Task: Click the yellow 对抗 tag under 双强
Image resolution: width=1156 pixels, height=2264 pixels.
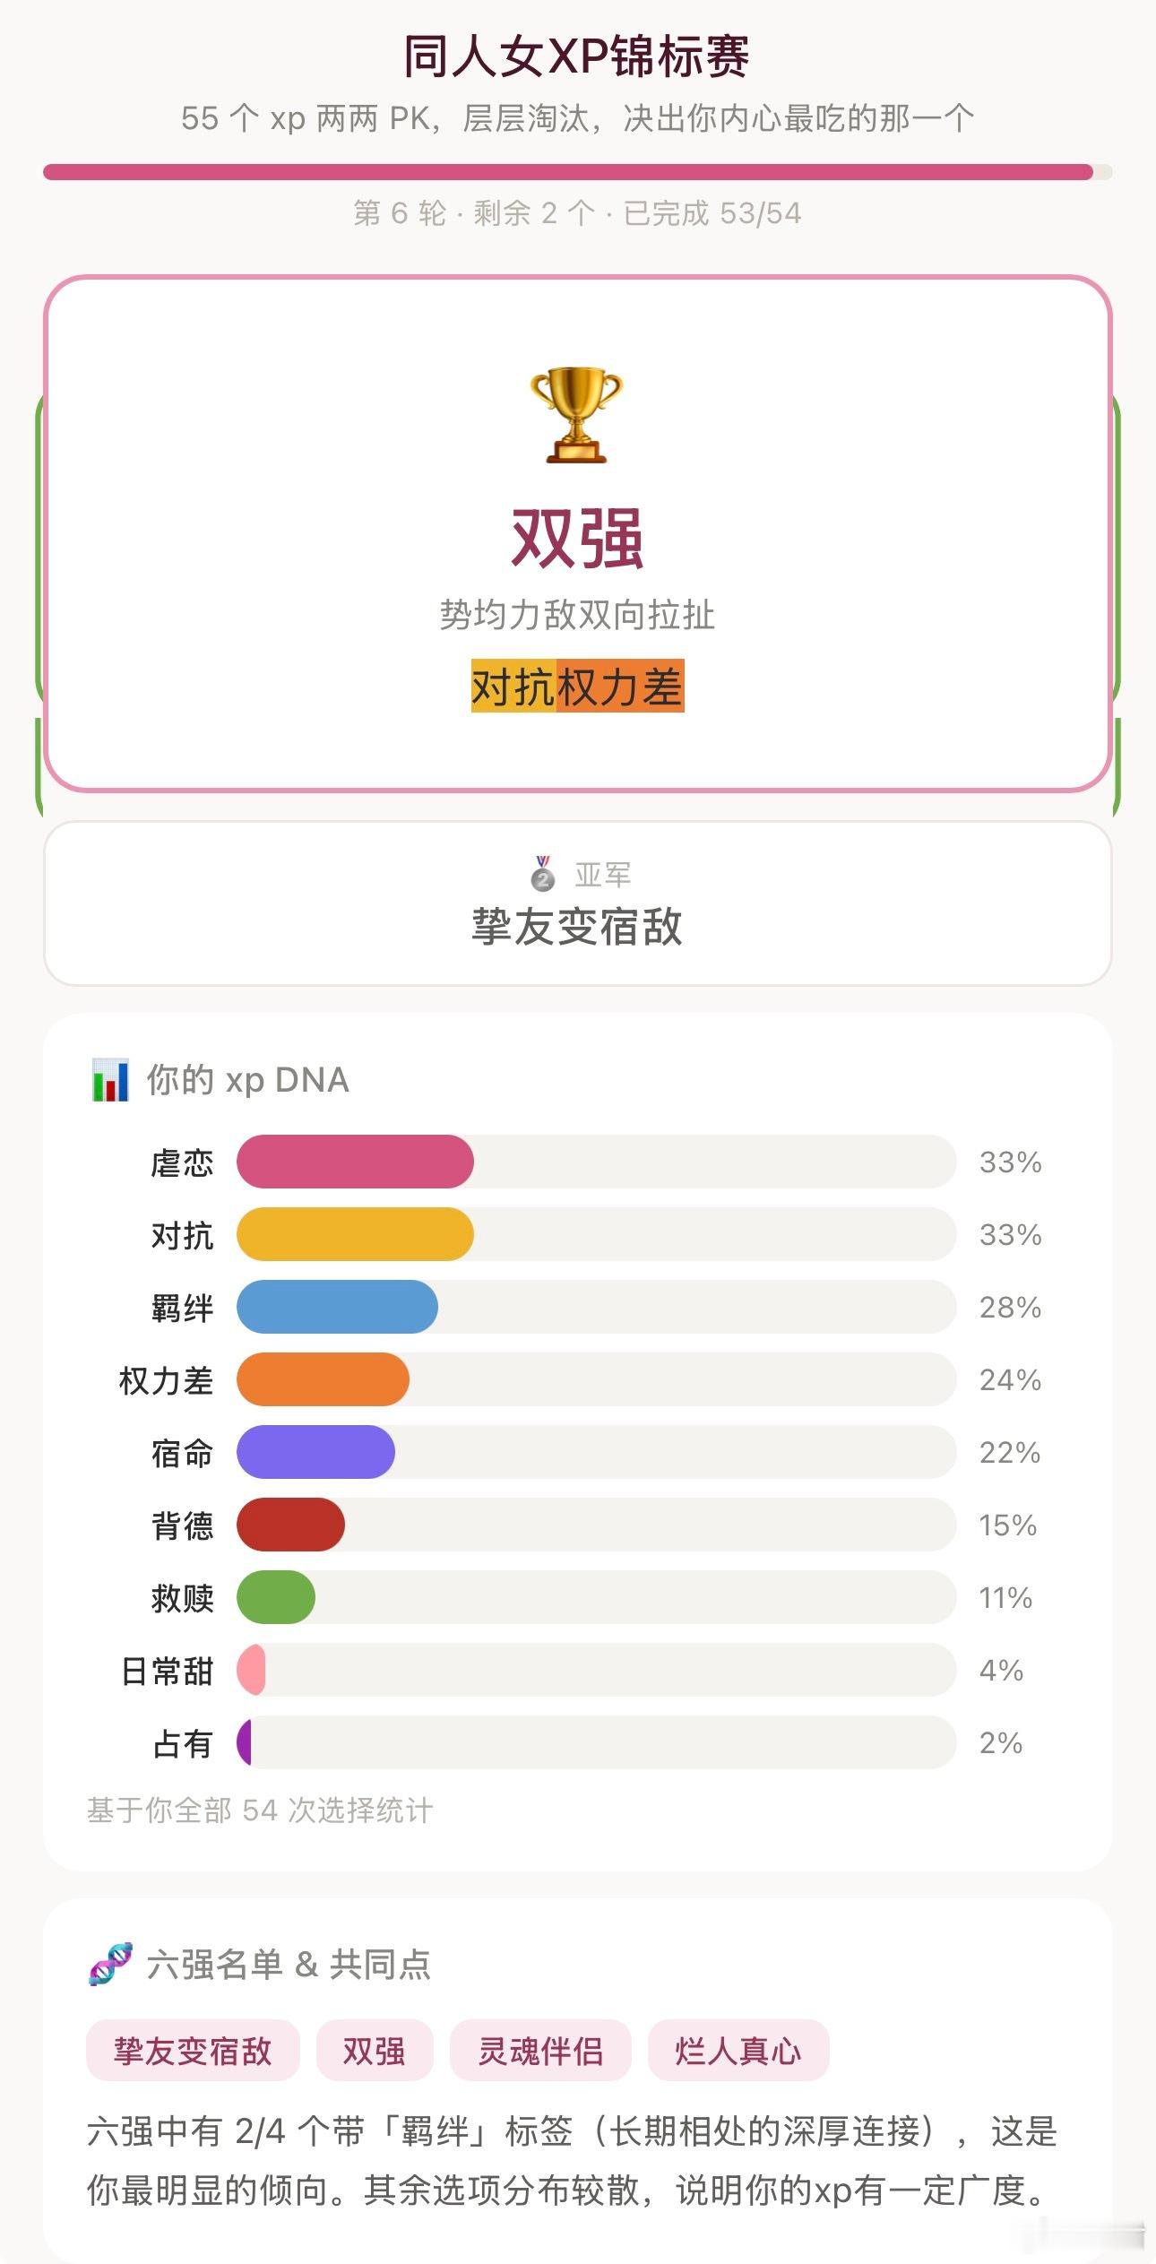Action: (x=513, y=687)
